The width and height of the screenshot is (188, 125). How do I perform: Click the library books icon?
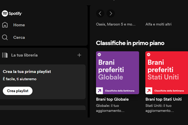click(x=5, y=55)
